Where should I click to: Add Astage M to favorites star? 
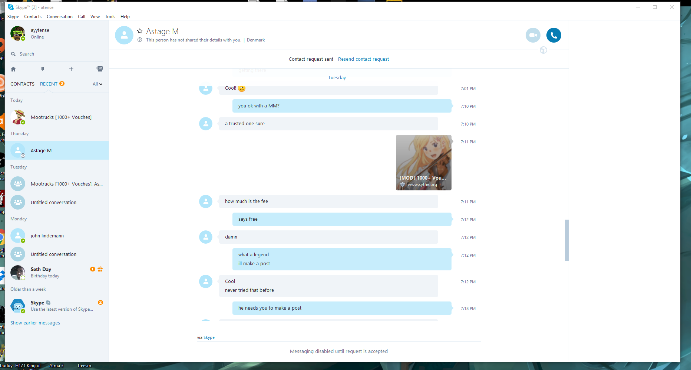tap(140, 31)
